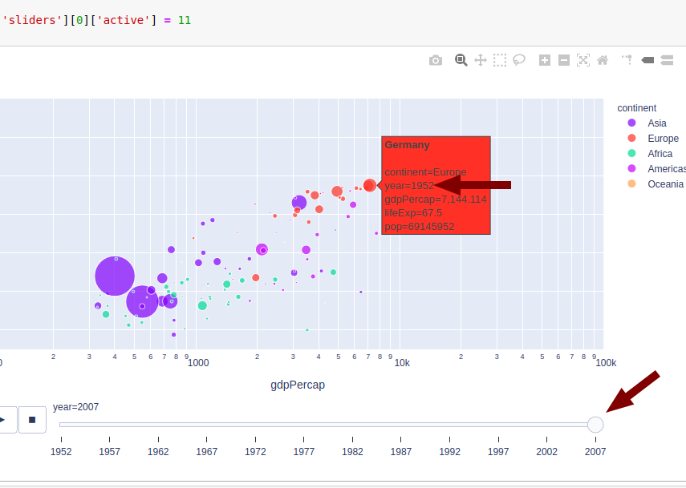The width and height of the screenshot is (686, 488).
Task: Switch to compare data on hover mode
Action: 667,59
